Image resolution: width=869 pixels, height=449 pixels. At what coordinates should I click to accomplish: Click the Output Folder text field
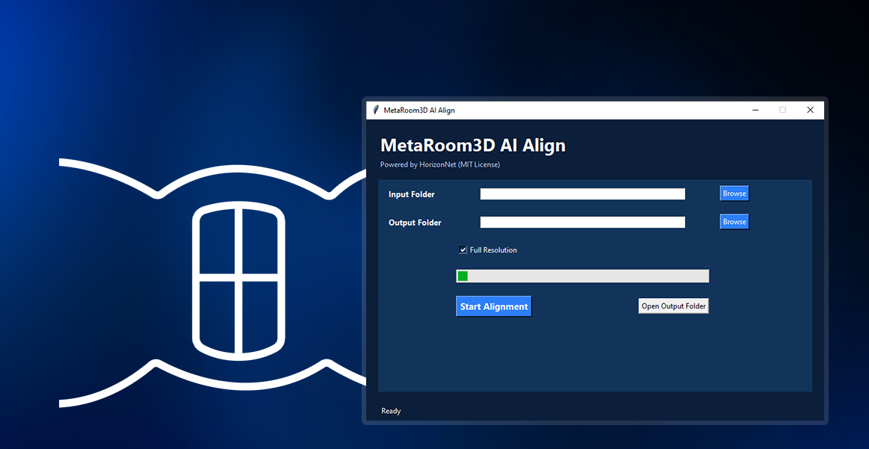tap(583, 223)
